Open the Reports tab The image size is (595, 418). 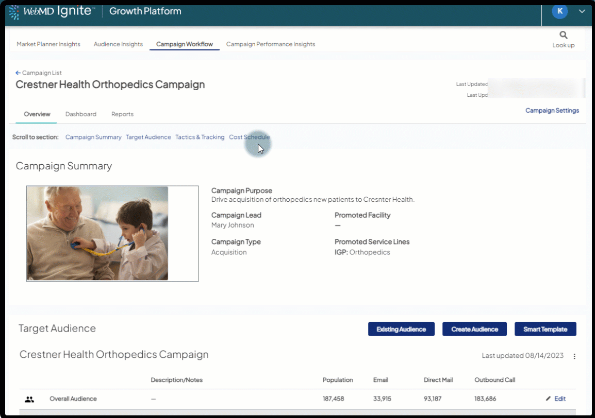point(122,114)
